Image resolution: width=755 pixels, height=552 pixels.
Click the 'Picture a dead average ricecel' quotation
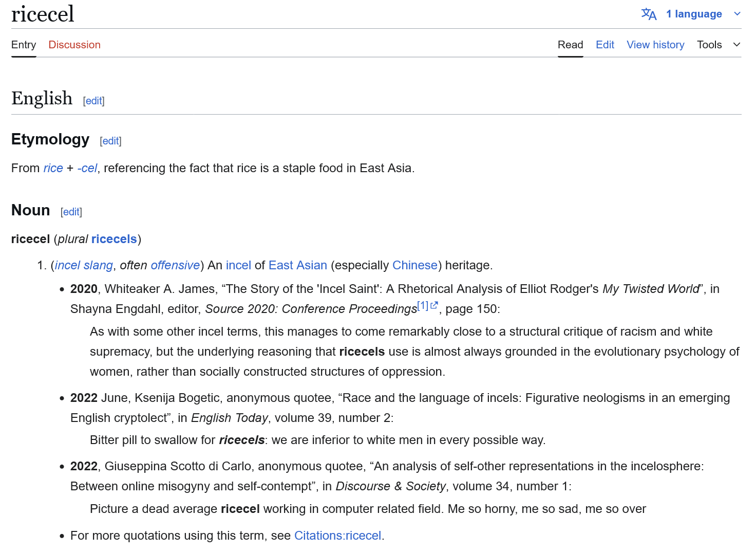click(368, 509)
